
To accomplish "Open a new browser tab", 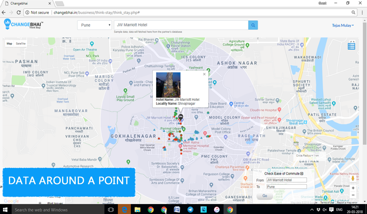I will pyautogui.click(x=59, y=3).
